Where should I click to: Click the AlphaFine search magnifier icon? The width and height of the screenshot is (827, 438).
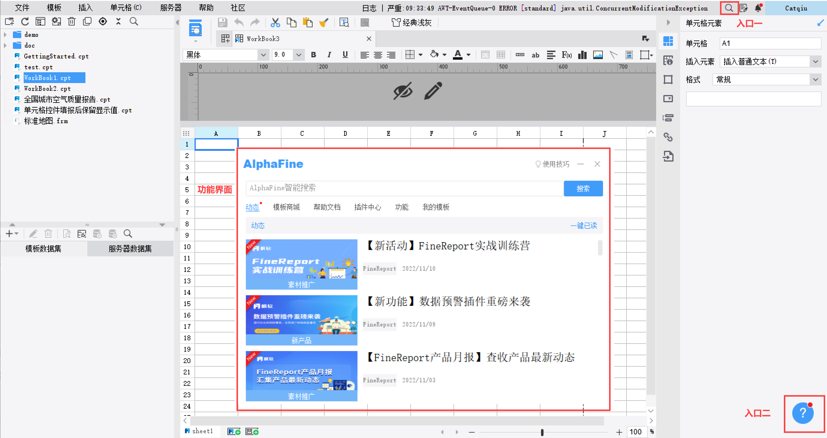point(729,8)
